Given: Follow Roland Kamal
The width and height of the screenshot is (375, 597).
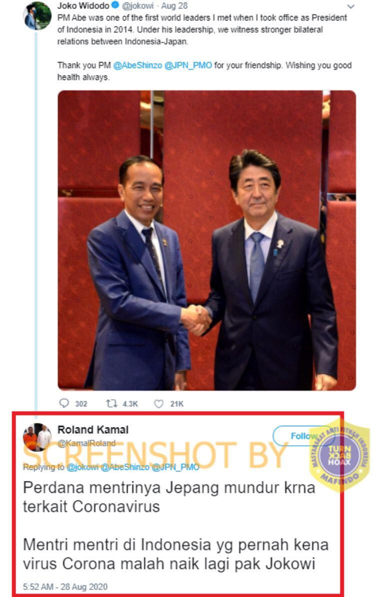Looking at the screenshot, I should [x=303, y=436].
